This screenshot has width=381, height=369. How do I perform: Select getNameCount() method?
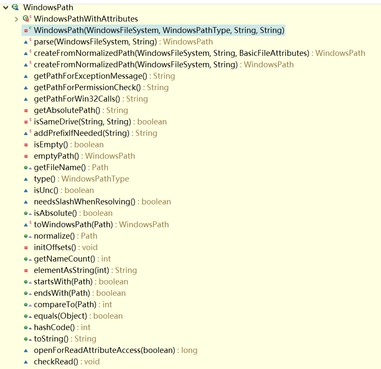72,259
